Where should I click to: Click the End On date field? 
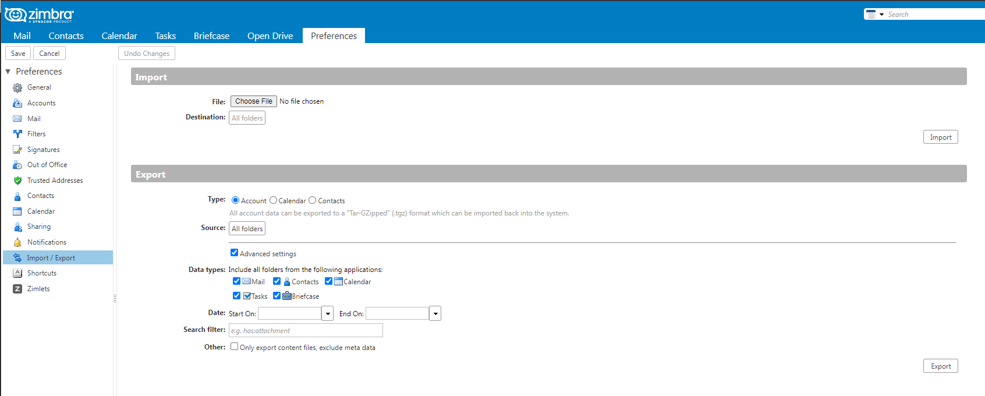click(398, 313)
